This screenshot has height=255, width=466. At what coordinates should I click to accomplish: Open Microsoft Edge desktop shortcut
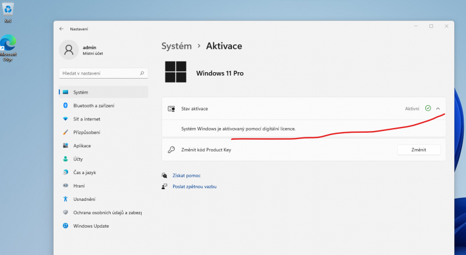click(8, 48)
